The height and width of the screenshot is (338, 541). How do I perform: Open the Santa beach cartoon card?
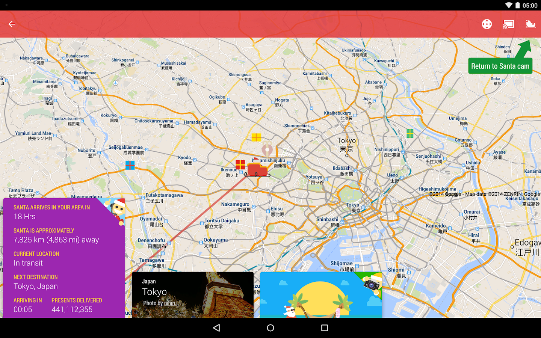(x=322, y=295)
